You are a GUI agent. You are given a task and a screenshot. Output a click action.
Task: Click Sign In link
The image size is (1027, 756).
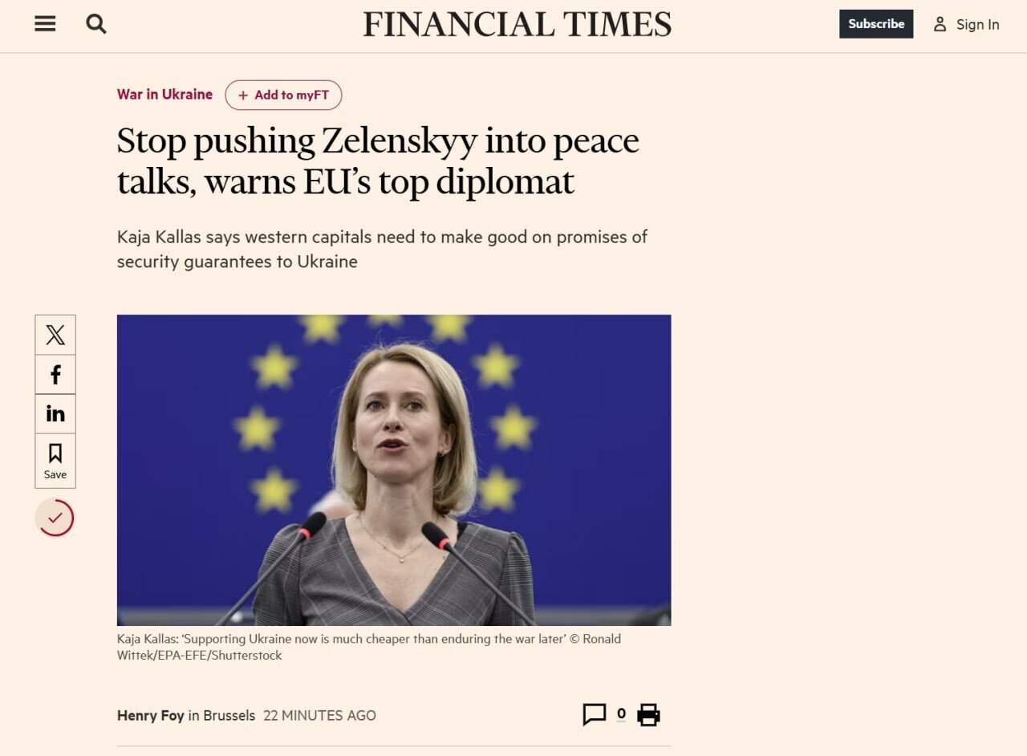click(x=977, y=24)
